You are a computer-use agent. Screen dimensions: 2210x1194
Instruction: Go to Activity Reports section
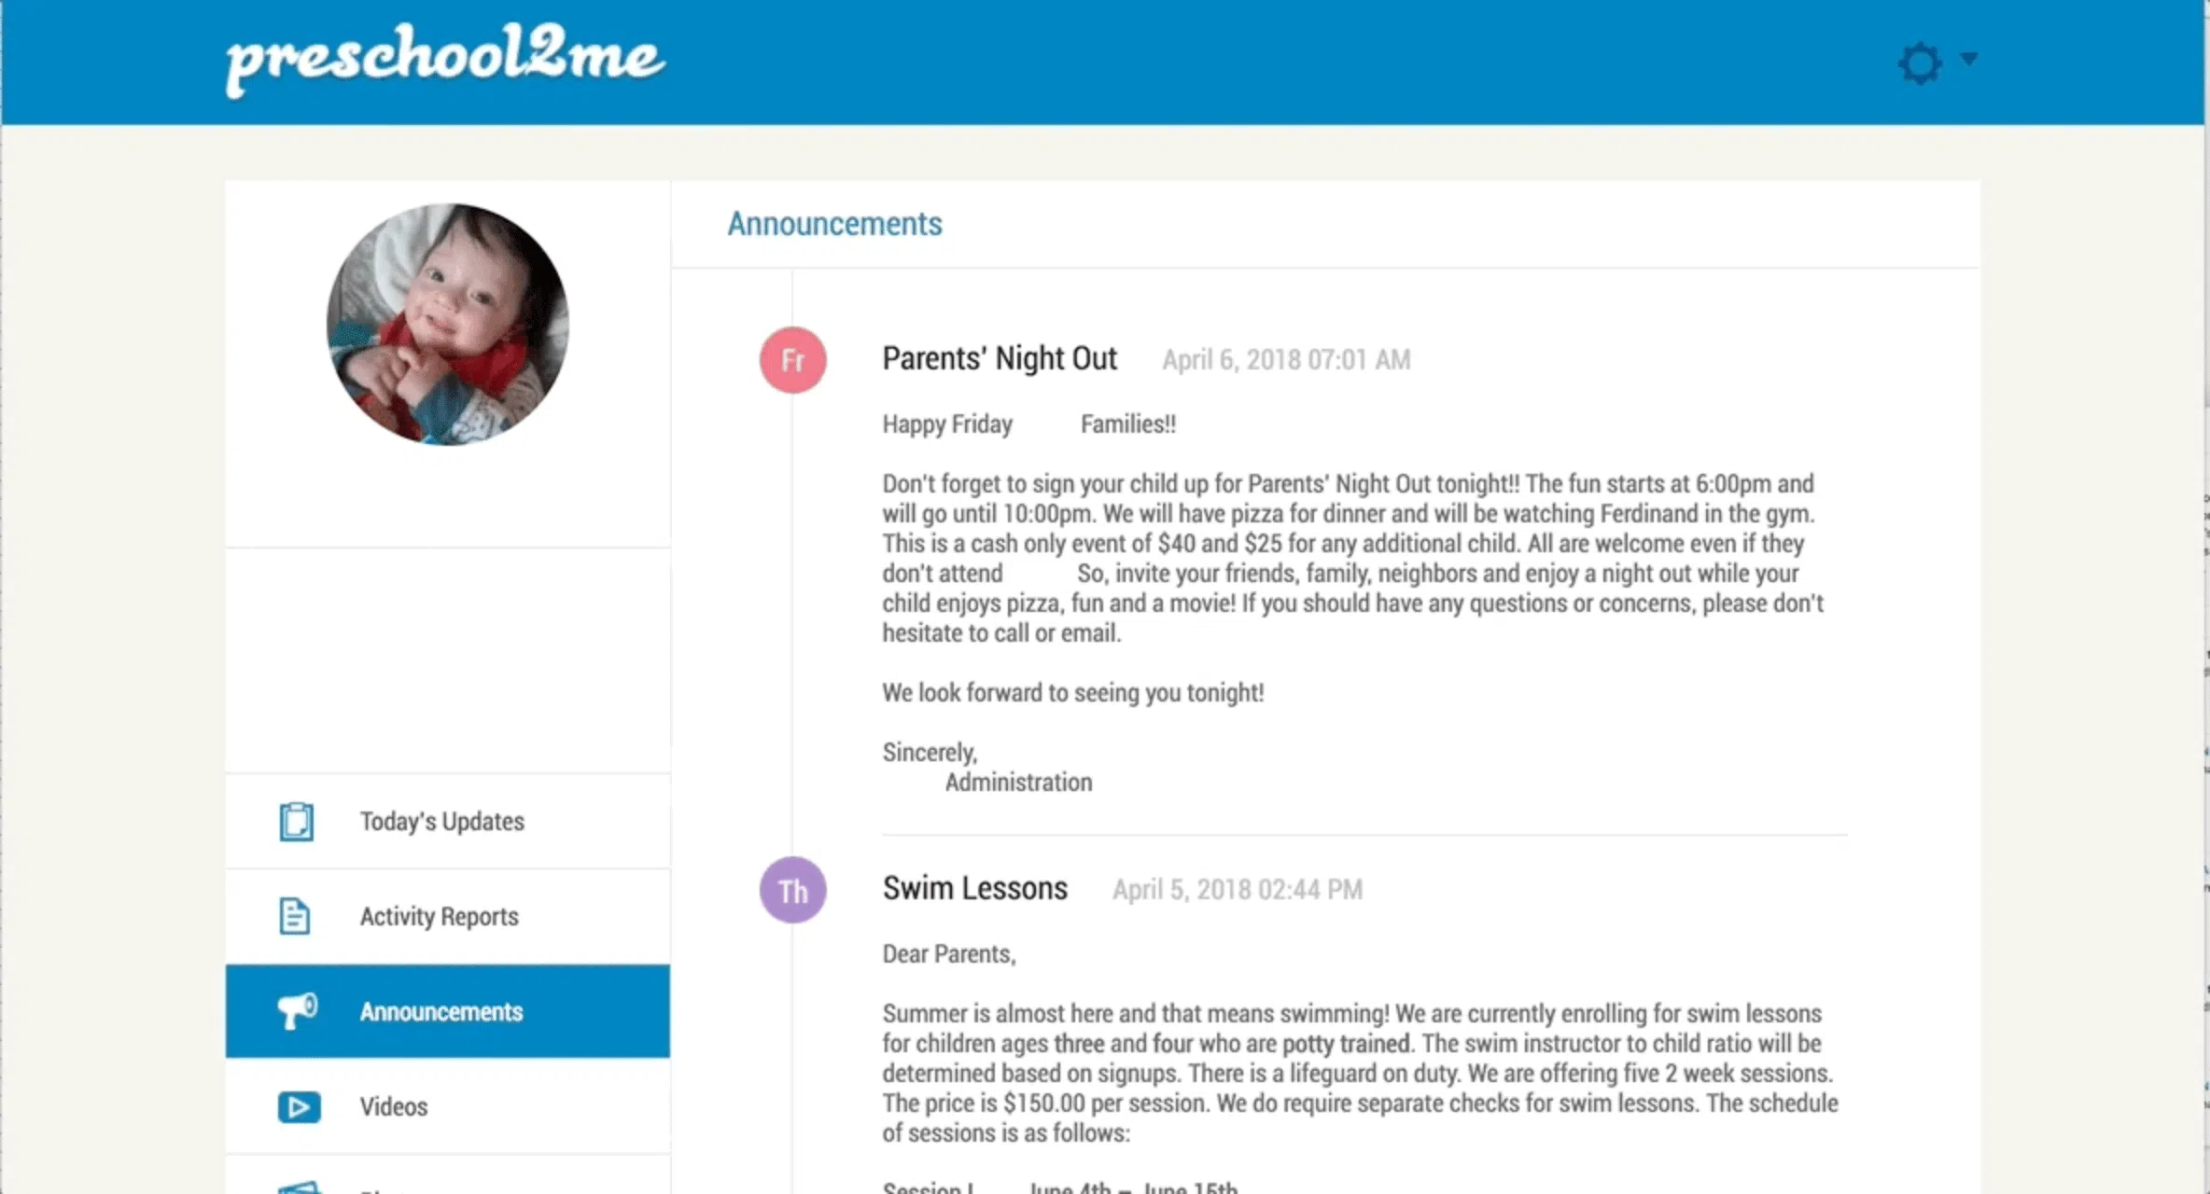coord(448,917)
